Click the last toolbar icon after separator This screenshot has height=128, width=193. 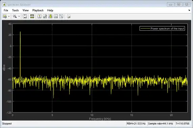tap(69, 16)
